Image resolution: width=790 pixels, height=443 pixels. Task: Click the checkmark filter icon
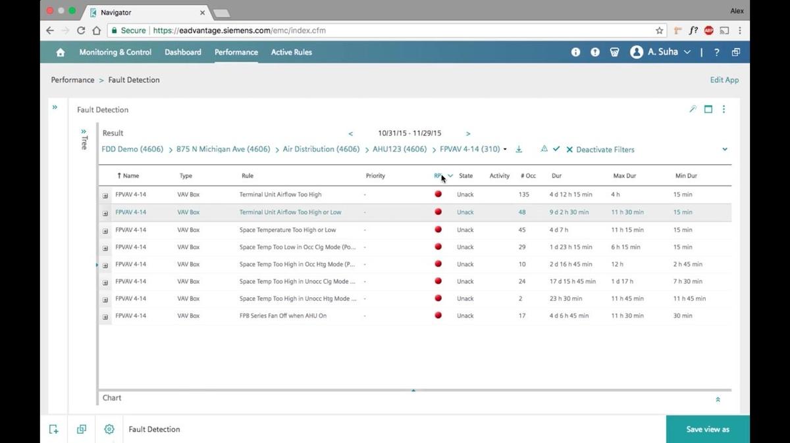556,149
